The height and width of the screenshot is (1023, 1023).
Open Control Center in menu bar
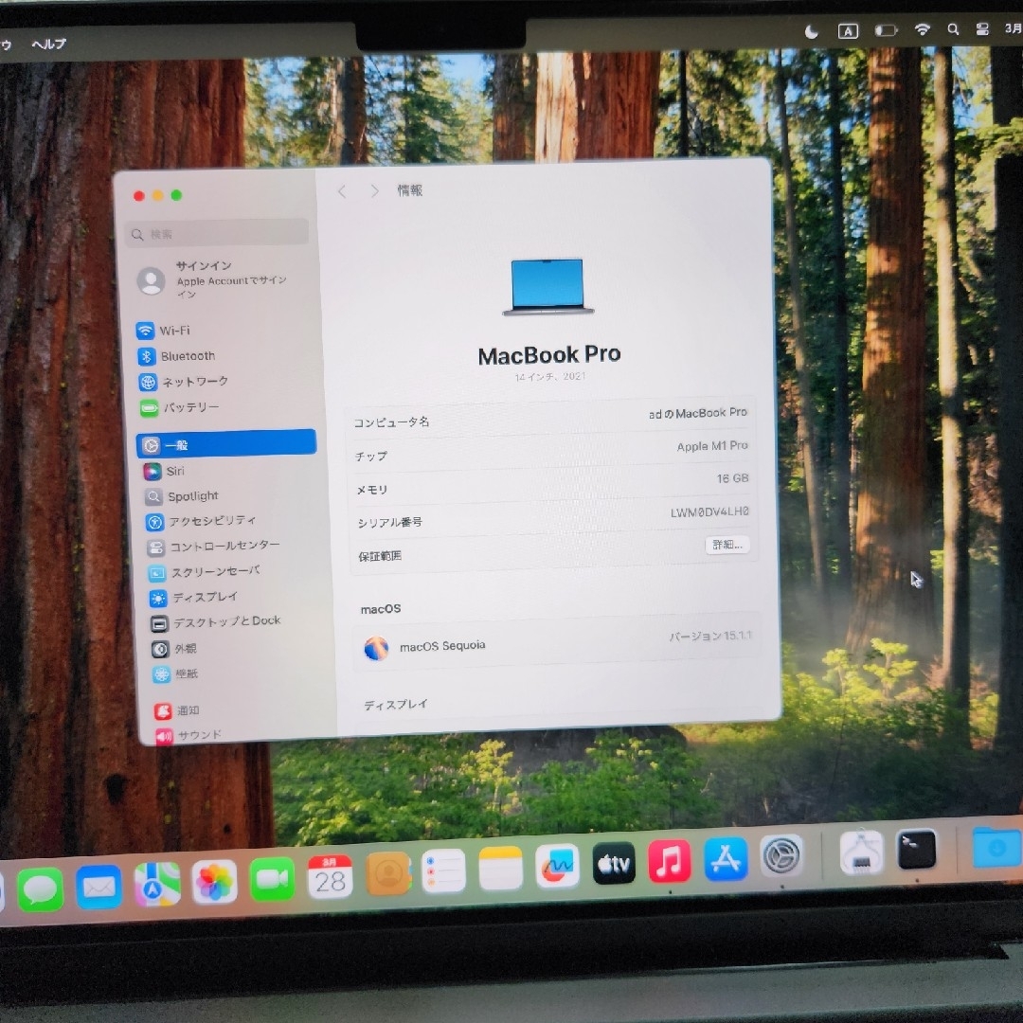coord(982,28)
